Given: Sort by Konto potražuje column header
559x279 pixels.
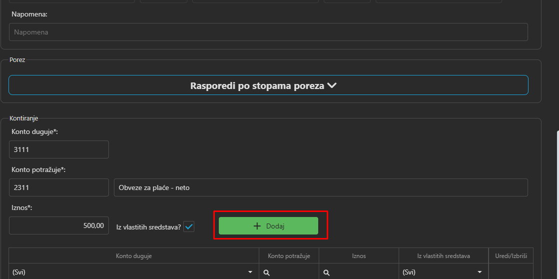Looking at the screenshot, I should [x=289, y=256].
